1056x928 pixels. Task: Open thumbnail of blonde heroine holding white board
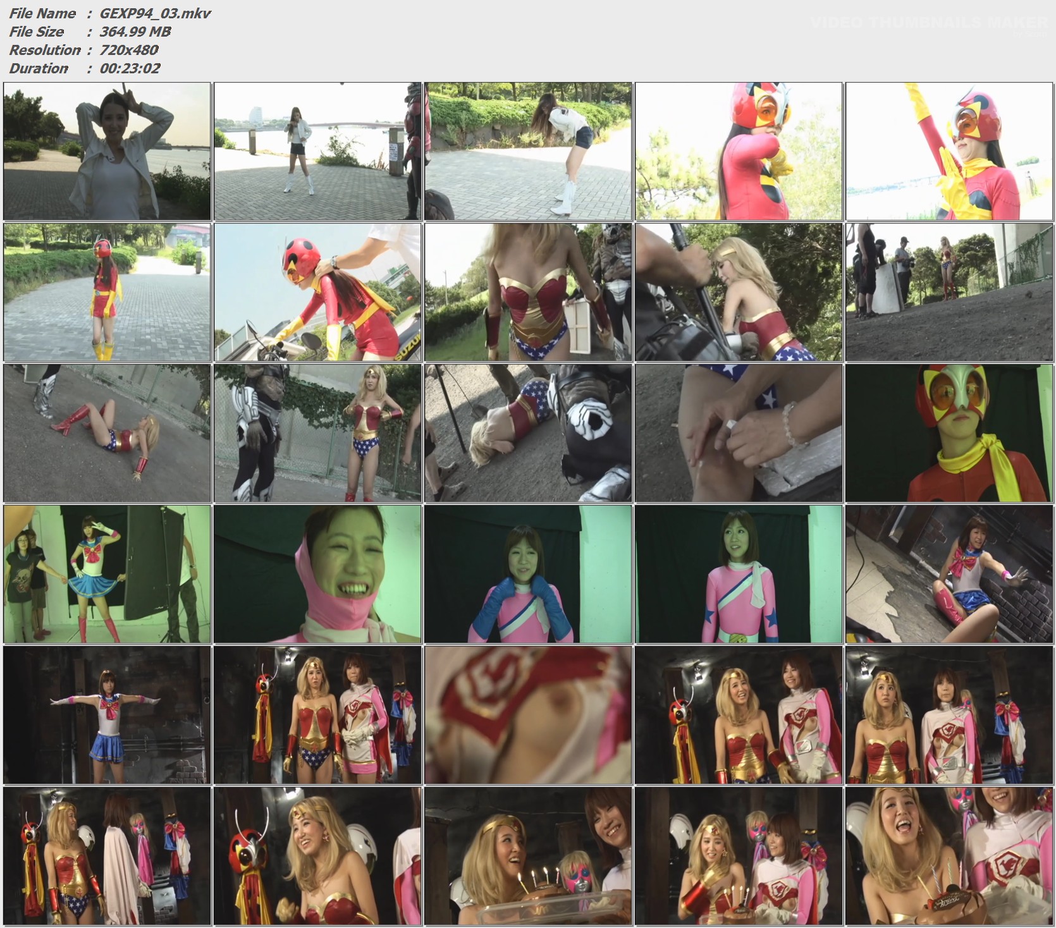[528, 292]
